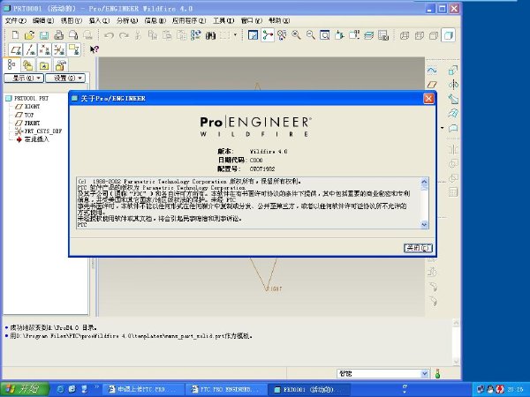This screenshot has width=530, height=397.
Task: Undo the last action
Action: pyautogui.click(x=109, y=35)
